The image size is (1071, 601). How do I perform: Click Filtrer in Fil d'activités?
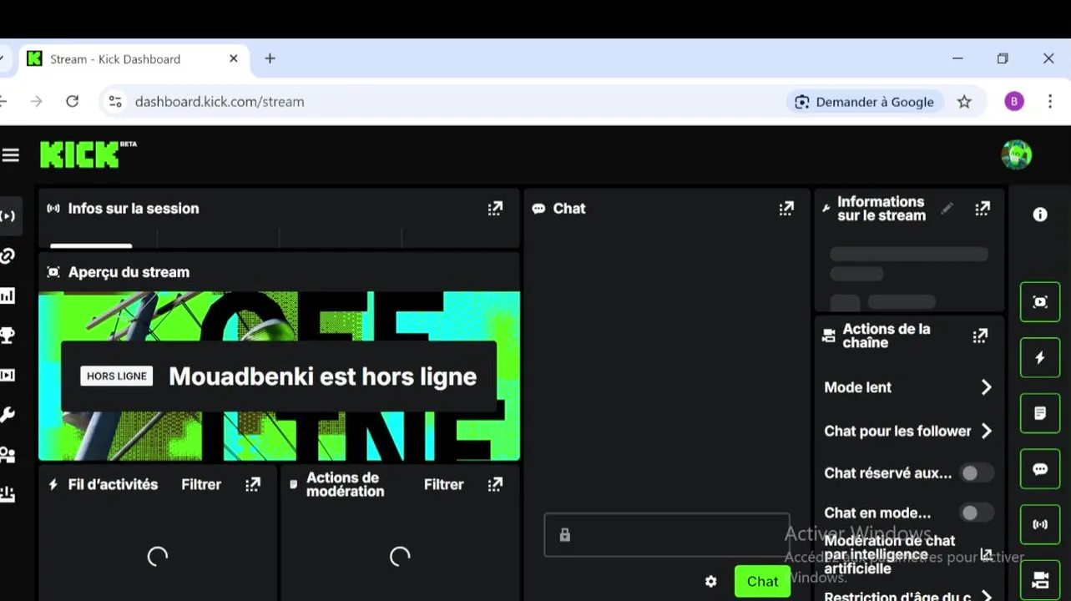tap(201, 484)
